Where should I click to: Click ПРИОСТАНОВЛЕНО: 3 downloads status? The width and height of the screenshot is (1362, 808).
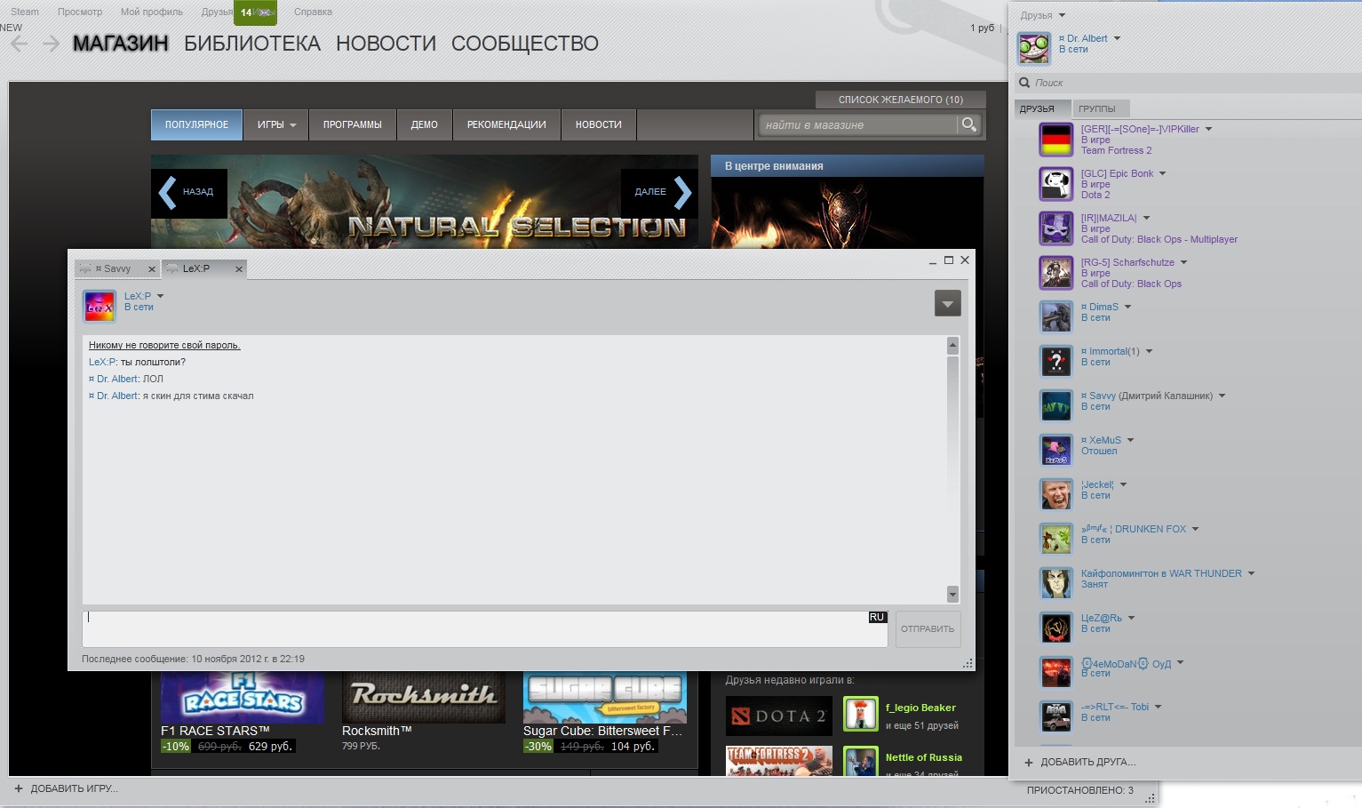1080,790
